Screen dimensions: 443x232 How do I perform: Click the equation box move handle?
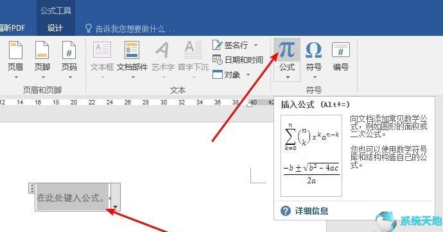(32, 188)
